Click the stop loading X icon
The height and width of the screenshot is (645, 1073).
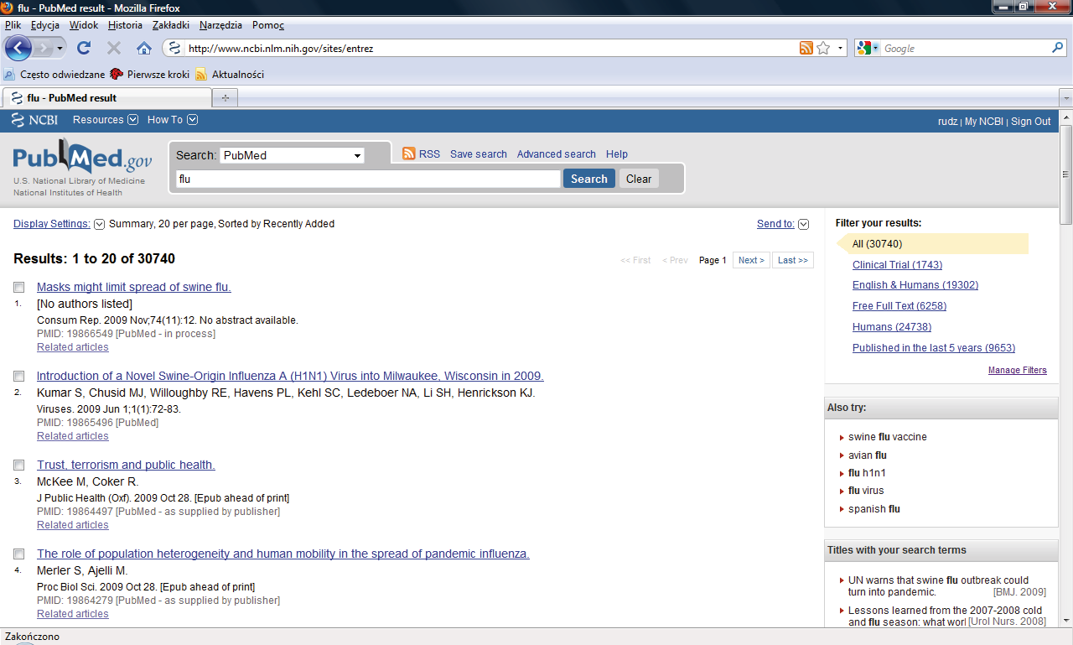pyautogui.click(x=114, y=49)
